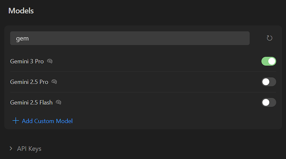The width and height of the screenshot is (286, 159).
Task: Open the API Keys section label
Action: (29, 149)
